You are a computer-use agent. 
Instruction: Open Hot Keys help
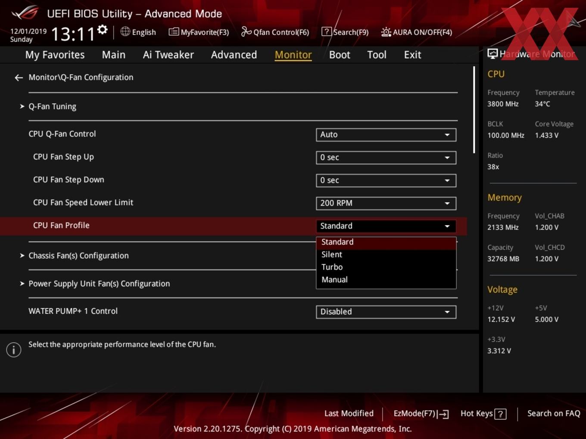pyautogui.click(x=477, y=414)
